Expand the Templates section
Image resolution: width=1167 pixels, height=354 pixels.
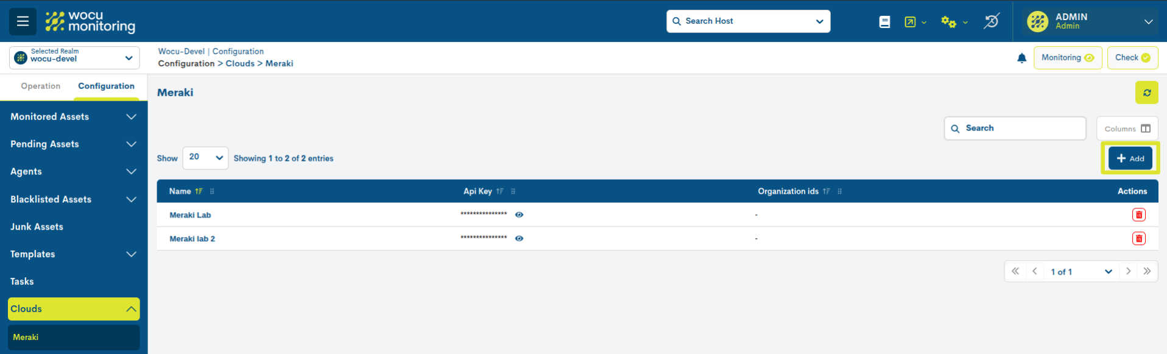pos(74,254)
